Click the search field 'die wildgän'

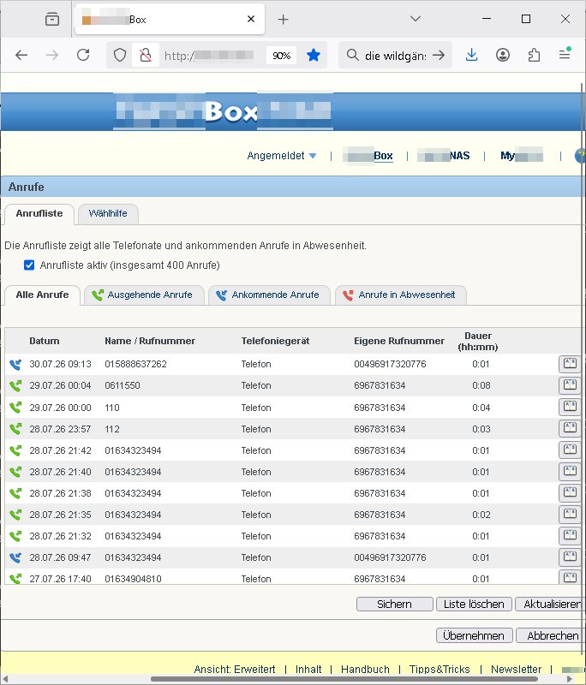click(396, 56)
